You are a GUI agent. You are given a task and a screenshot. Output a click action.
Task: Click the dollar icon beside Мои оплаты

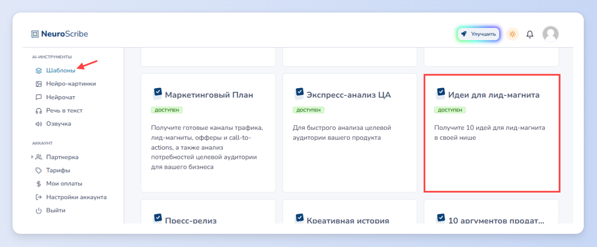(39, 184)
